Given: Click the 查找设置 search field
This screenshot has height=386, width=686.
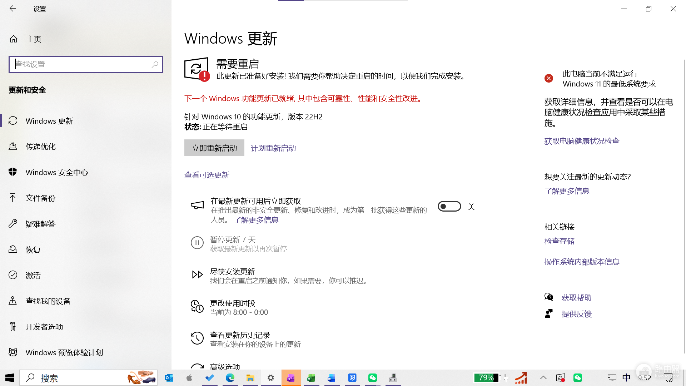Looking at the screenshot, I should [86, 64].
